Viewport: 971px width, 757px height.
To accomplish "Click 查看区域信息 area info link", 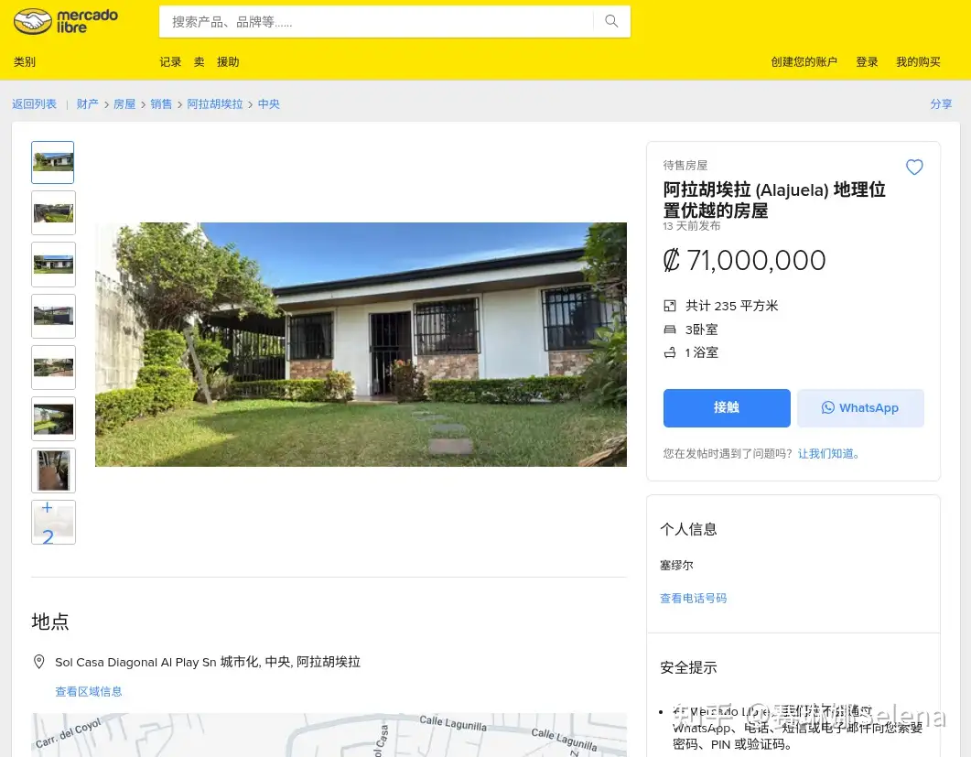I will [89, 691].
